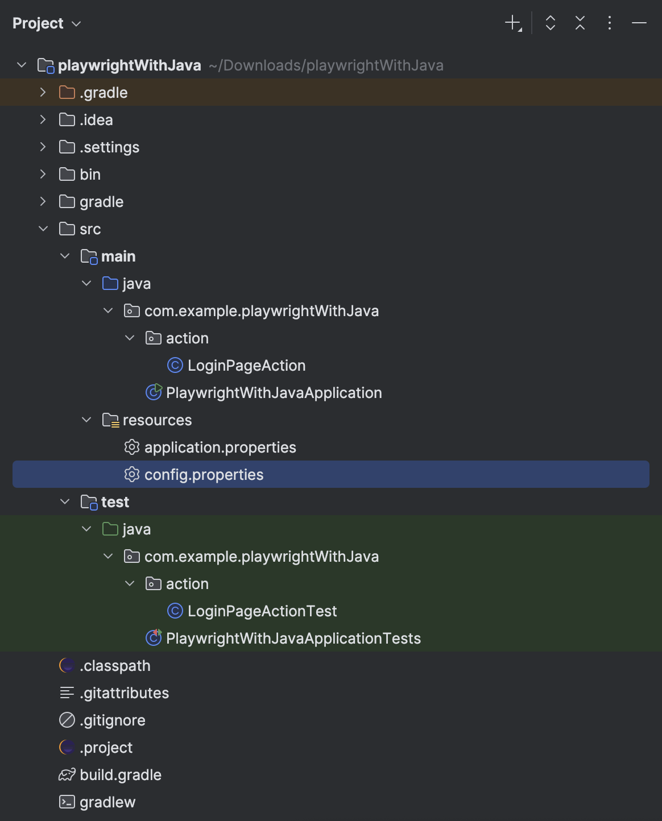Click the .settings folder icon
The width and height of the screenshot is (662, 821).
click(x=67, y=147)
